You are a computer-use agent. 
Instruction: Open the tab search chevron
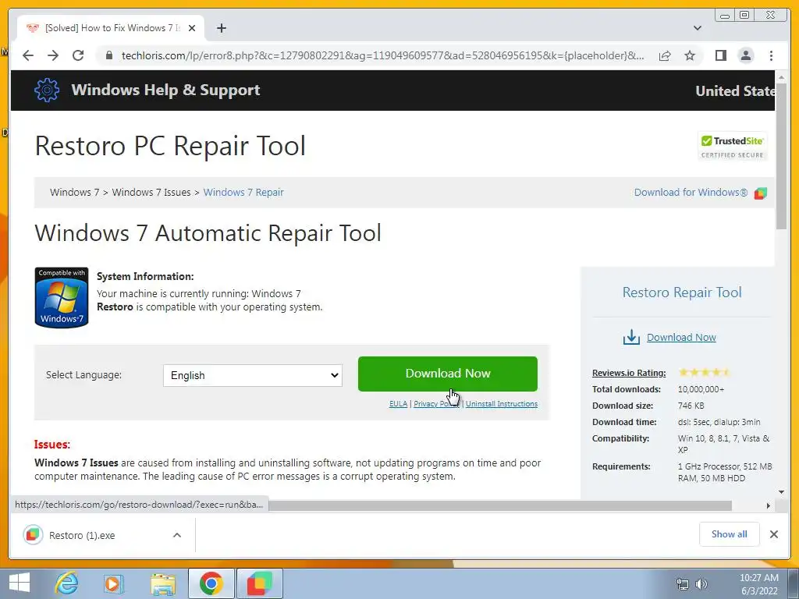(697, 28)
